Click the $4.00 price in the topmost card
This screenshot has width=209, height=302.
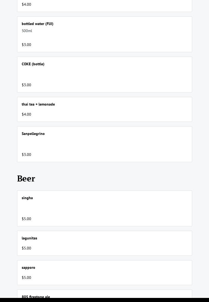(x=26, y=4)
